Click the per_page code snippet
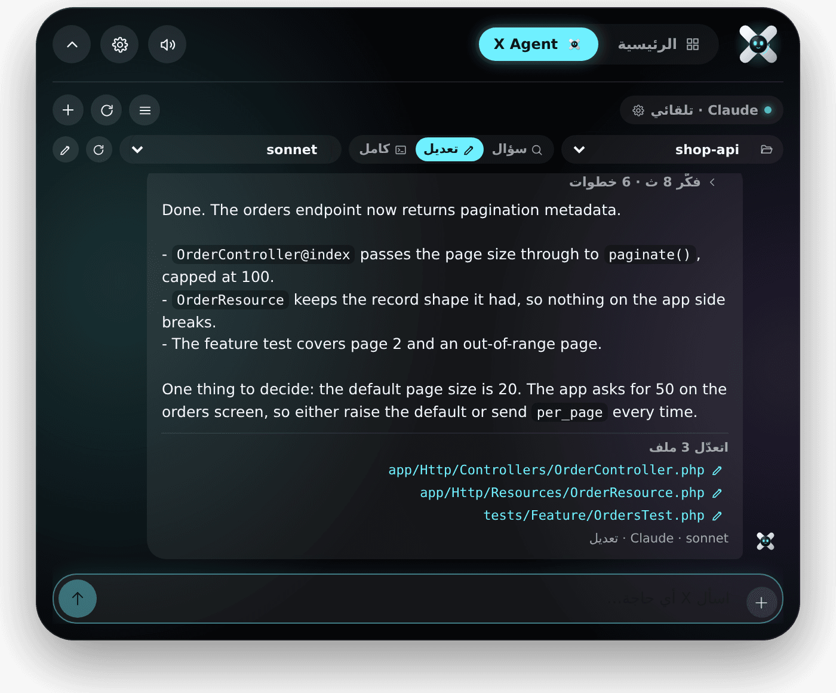This screenshot has height=693, width=836. (570, 412)
